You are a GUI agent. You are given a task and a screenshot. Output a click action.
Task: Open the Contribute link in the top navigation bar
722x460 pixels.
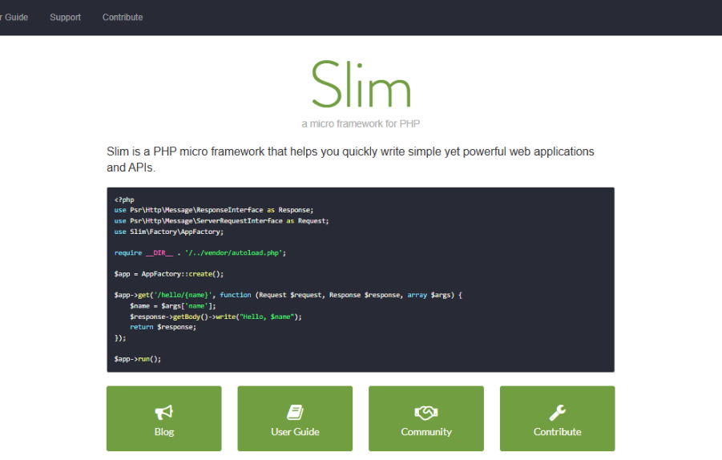123,17
